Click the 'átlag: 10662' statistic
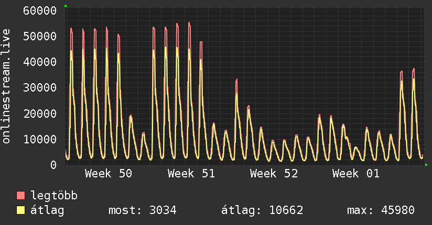 coord(262,210)
